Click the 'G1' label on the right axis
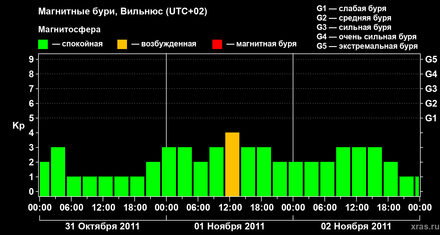 pos(431,118)
